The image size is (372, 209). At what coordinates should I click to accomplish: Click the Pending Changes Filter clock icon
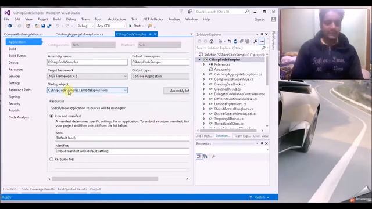point(220,41)
